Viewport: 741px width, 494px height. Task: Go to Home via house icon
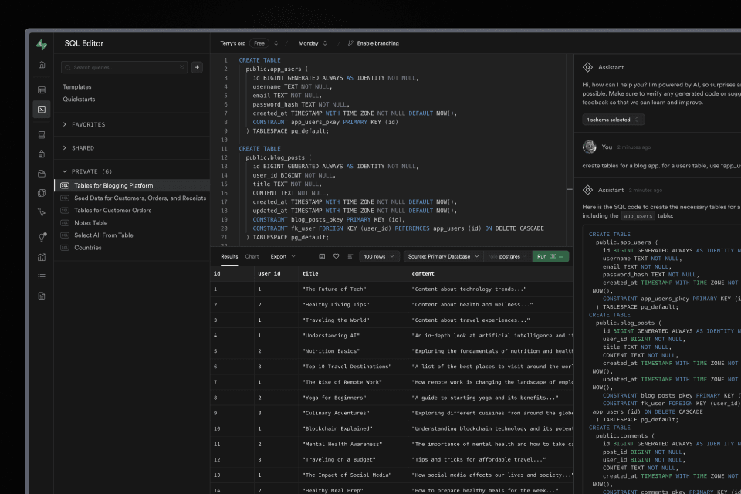tap(42, 64)
